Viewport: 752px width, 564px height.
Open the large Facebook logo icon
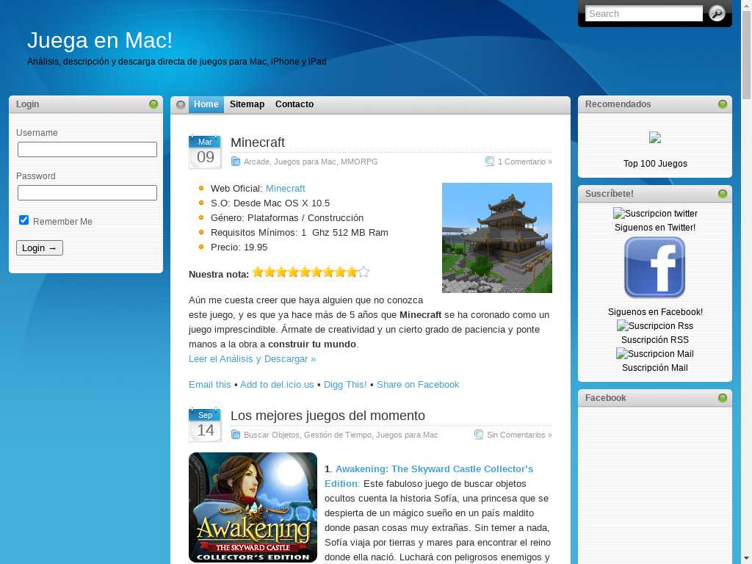(x=654, y=267)
